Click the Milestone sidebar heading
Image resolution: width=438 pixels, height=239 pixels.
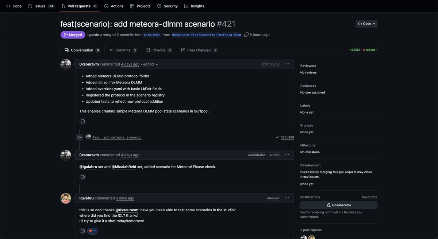coord(307,145)
